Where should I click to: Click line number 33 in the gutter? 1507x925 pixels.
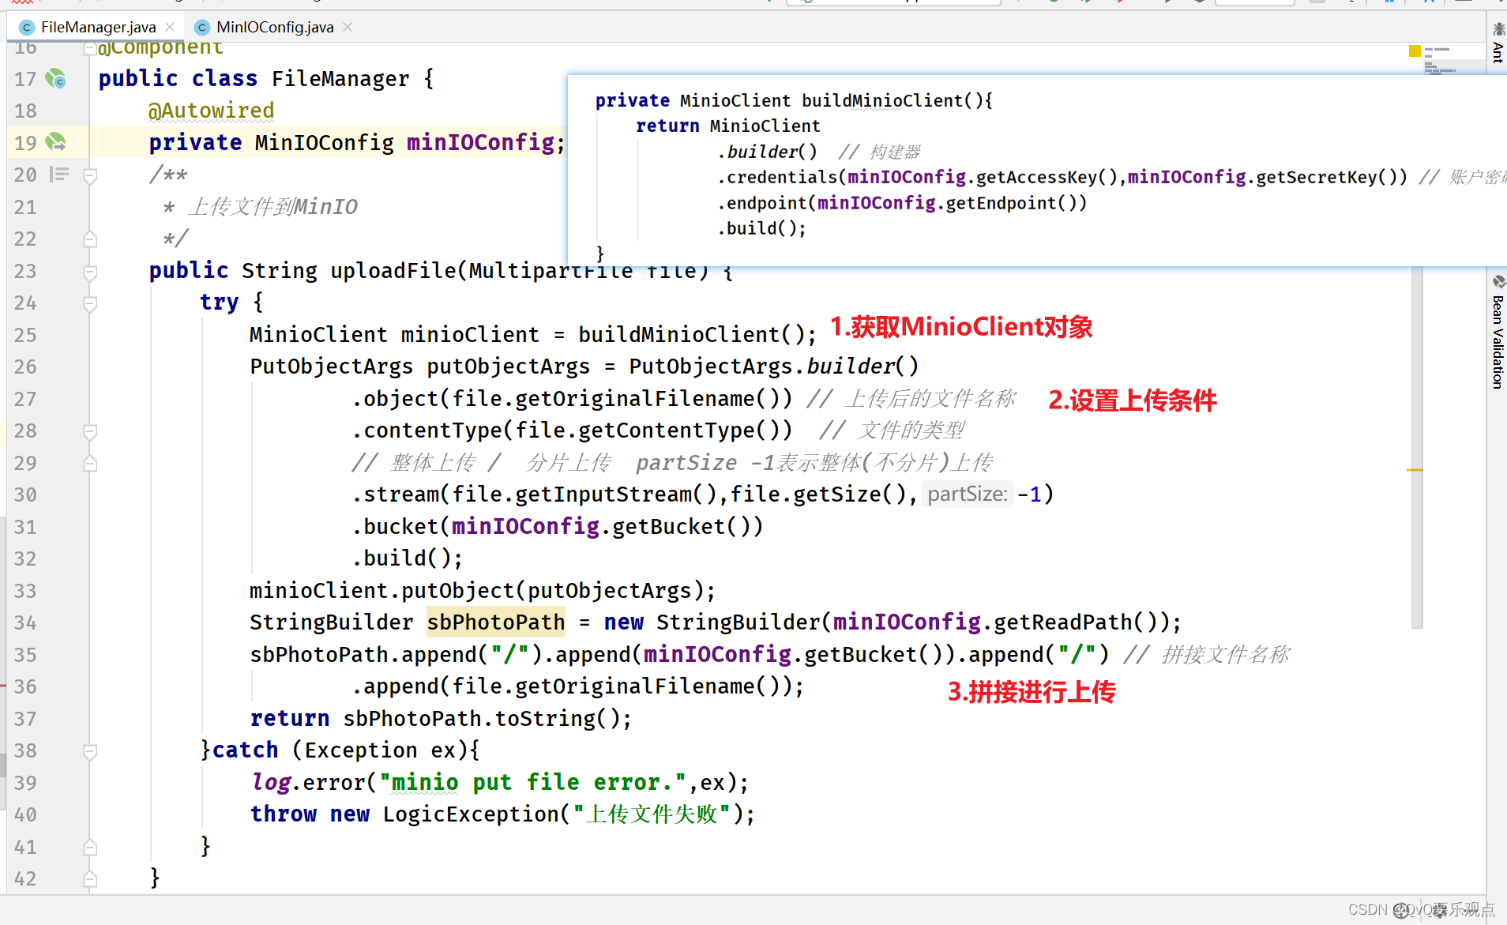coord(25,591)
